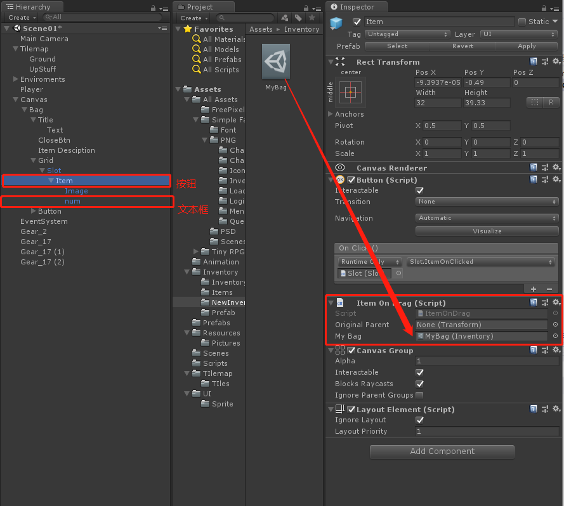Toggle Rect Transform raw edit R button

click(551, 103)
